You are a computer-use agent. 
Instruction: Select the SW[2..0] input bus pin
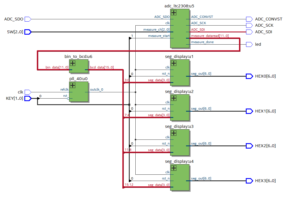tap(28, 32)
